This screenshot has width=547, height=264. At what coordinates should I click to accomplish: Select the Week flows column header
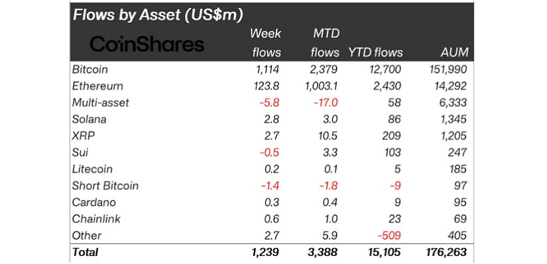point(265,43)
